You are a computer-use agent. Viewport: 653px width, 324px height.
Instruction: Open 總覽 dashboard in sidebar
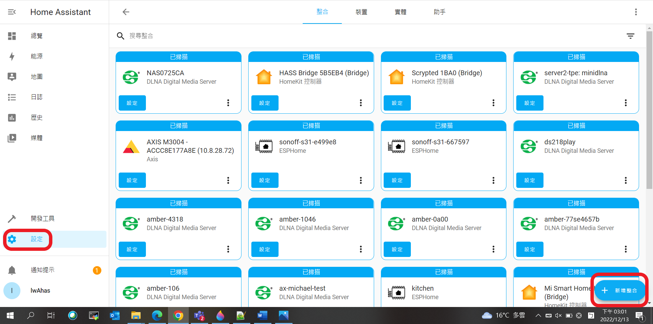coord(54,36)
